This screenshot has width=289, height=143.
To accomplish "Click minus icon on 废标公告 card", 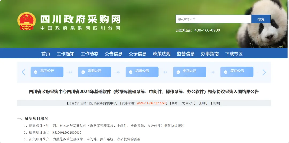I will pyautogui.click(x=226, y=72).
